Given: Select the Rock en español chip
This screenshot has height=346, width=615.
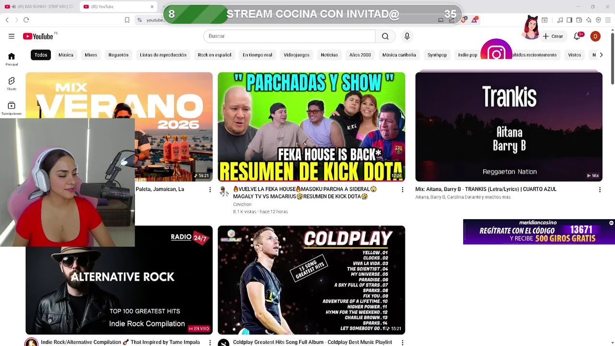Looking at the screenshot, I should tap(214, 55).
